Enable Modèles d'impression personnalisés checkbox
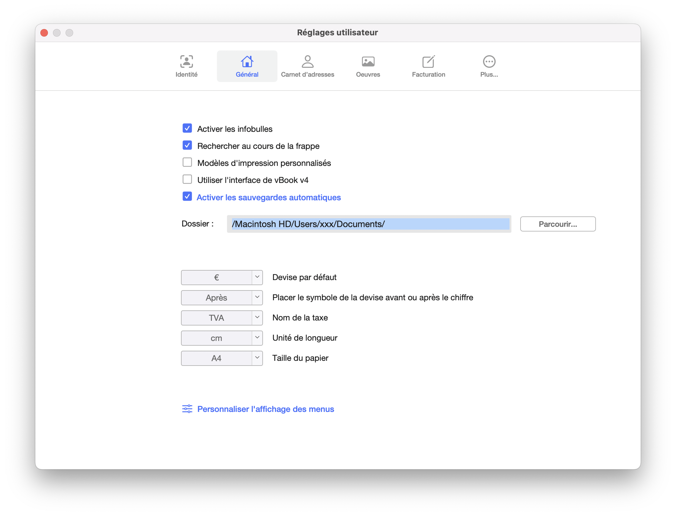Viewport: 676px width, 516px height. pyautogui.click(x=187, y=162)
